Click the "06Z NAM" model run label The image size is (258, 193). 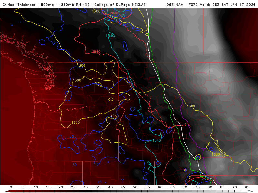click(175, 5)
